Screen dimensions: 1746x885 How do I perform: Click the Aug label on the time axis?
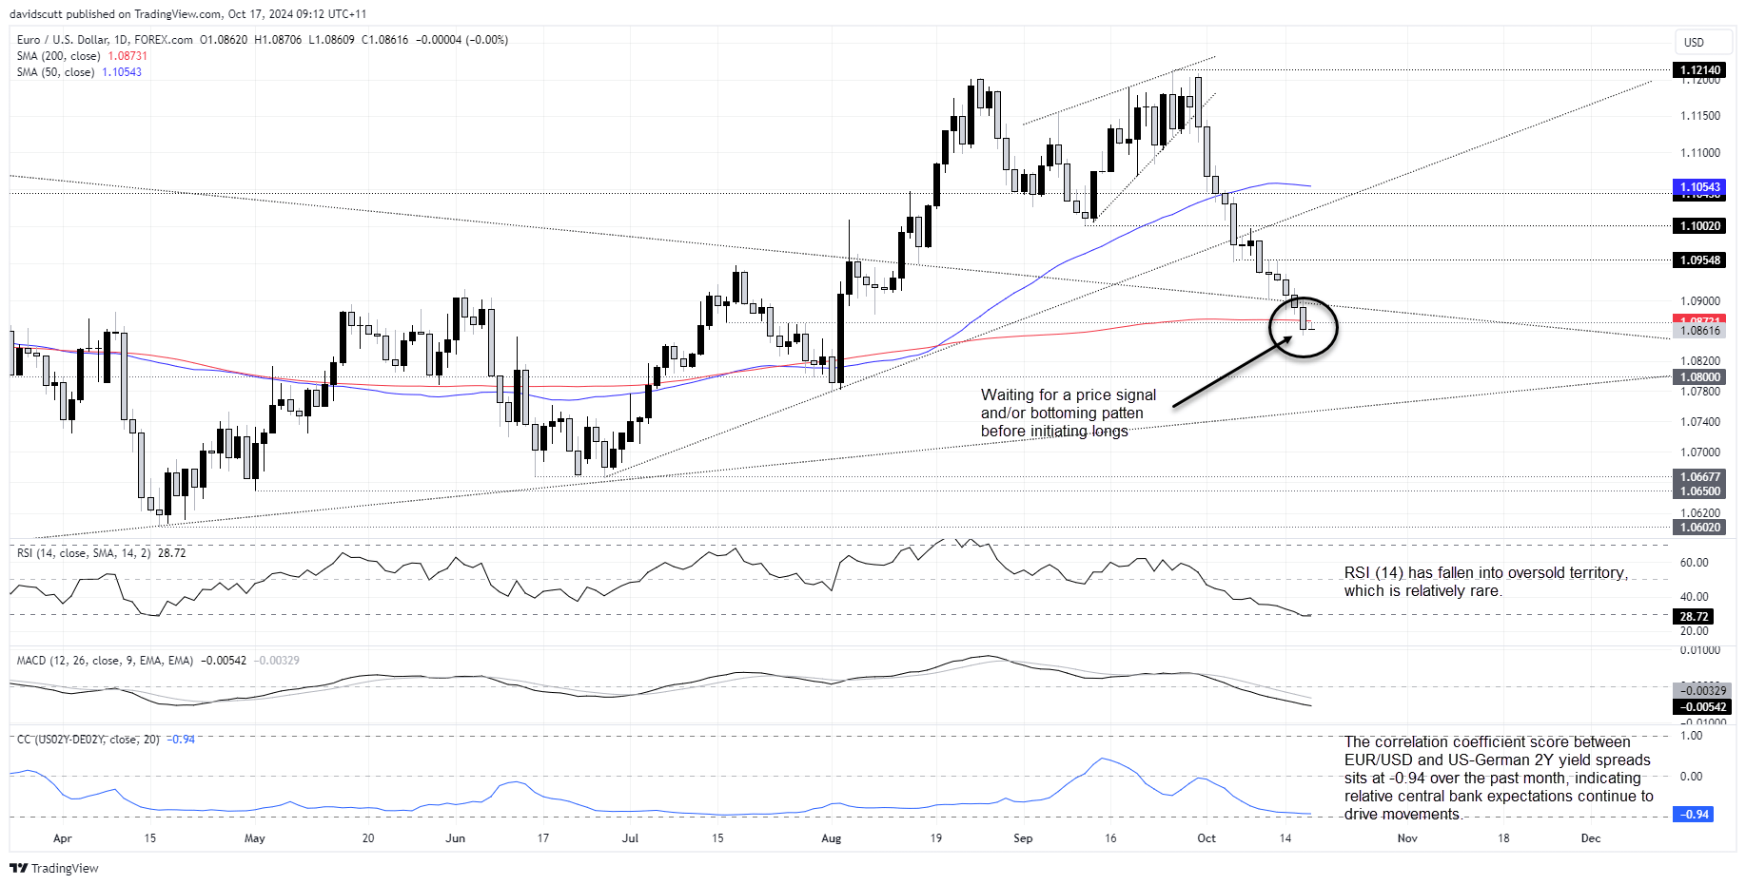[x=832, y=838]
